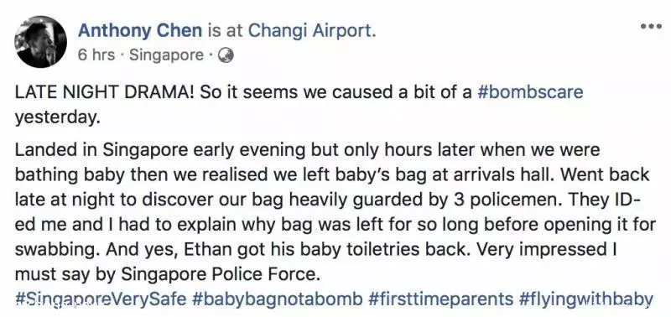Viewport: 671px width, 317px height.
Task: Click the LATE NIGHT DRAMA headline text
Action: point(105,92)
